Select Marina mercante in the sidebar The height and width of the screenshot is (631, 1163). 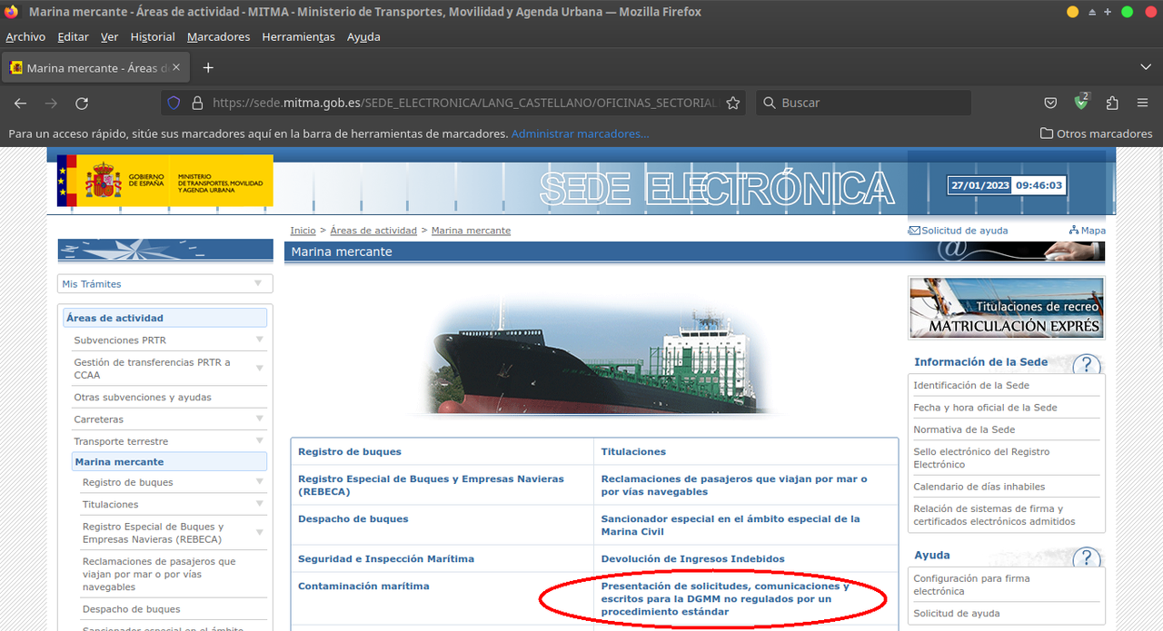pyautogui.click(x=170, y=462)
